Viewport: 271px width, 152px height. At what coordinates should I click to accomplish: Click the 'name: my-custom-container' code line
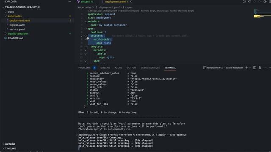[108, 25]
